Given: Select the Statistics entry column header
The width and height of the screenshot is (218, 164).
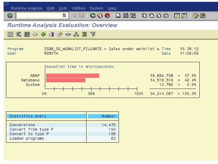Looking at the screenshot, I should tap(46, 116).
